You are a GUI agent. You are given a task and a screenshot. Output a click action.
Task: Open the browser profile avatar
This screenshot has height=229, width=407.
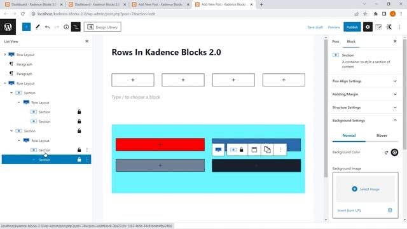pyautogui.click(x=393, y=14)
